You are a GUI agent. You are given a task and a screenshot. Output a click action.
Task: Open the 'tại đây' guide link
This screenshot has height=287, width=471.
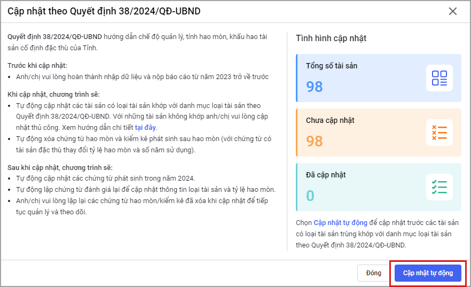(145, 127)
